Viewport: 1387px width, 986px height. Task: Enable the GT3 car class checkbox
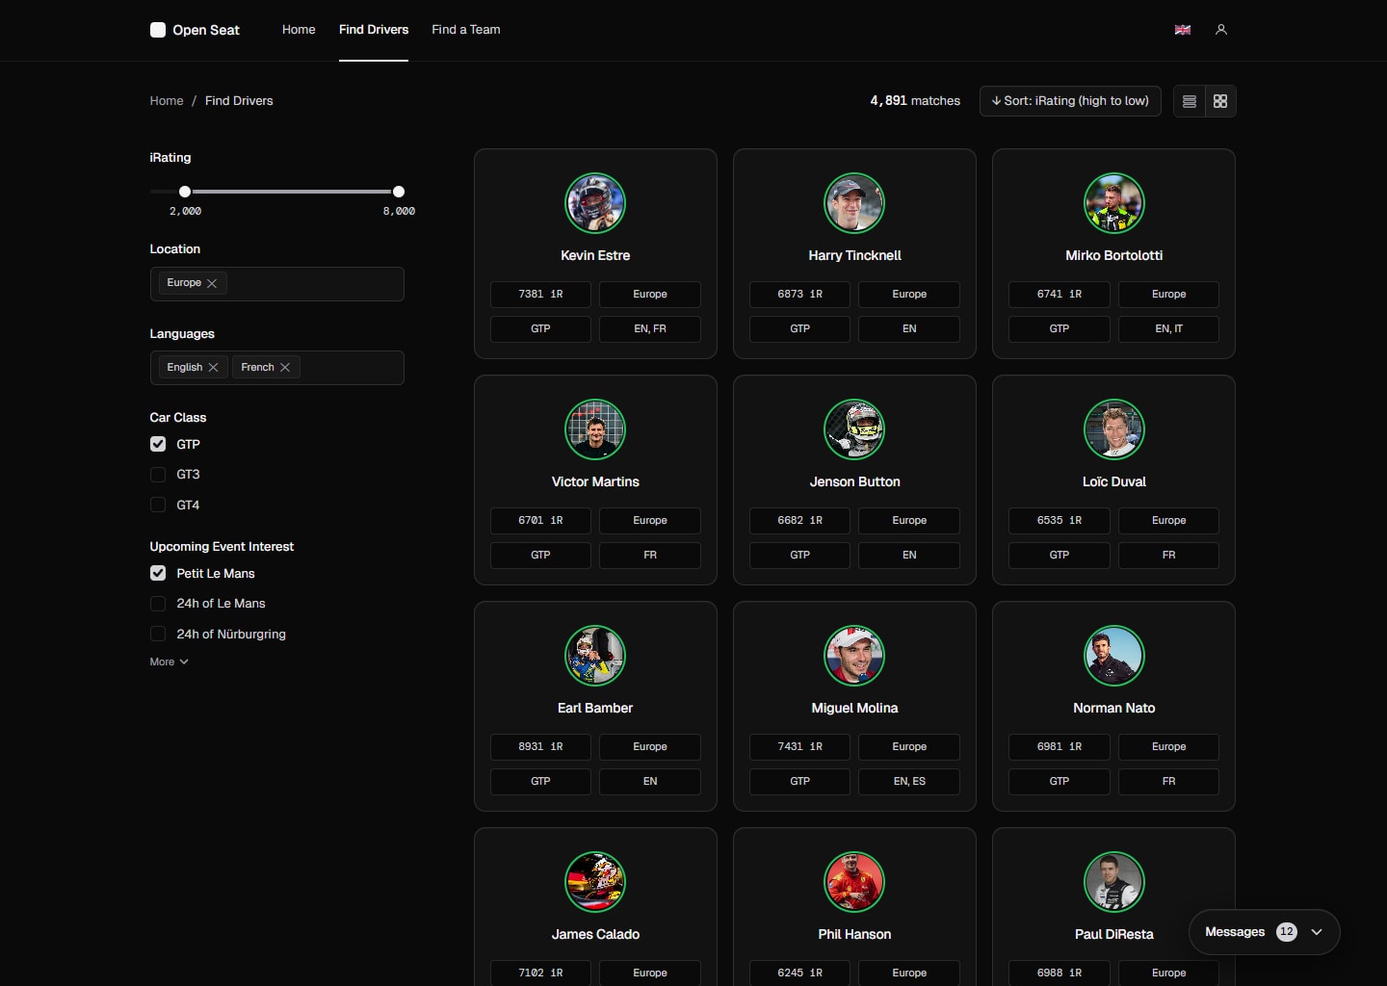pyautogui.click(x=158, y=475)
